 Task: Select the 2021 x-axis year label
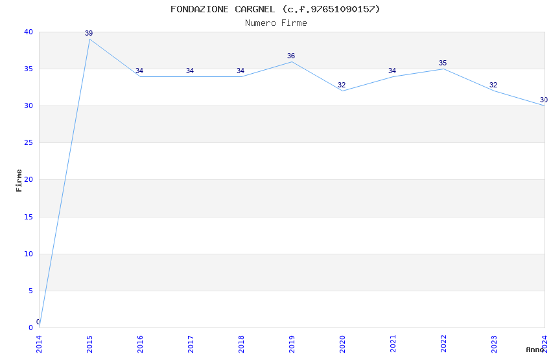[x=393, y=344]
